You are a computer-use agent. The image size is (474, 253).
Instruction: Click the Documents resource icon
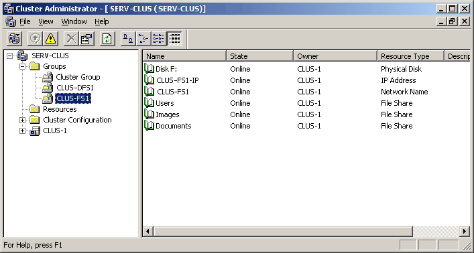[x=149, y=126]
